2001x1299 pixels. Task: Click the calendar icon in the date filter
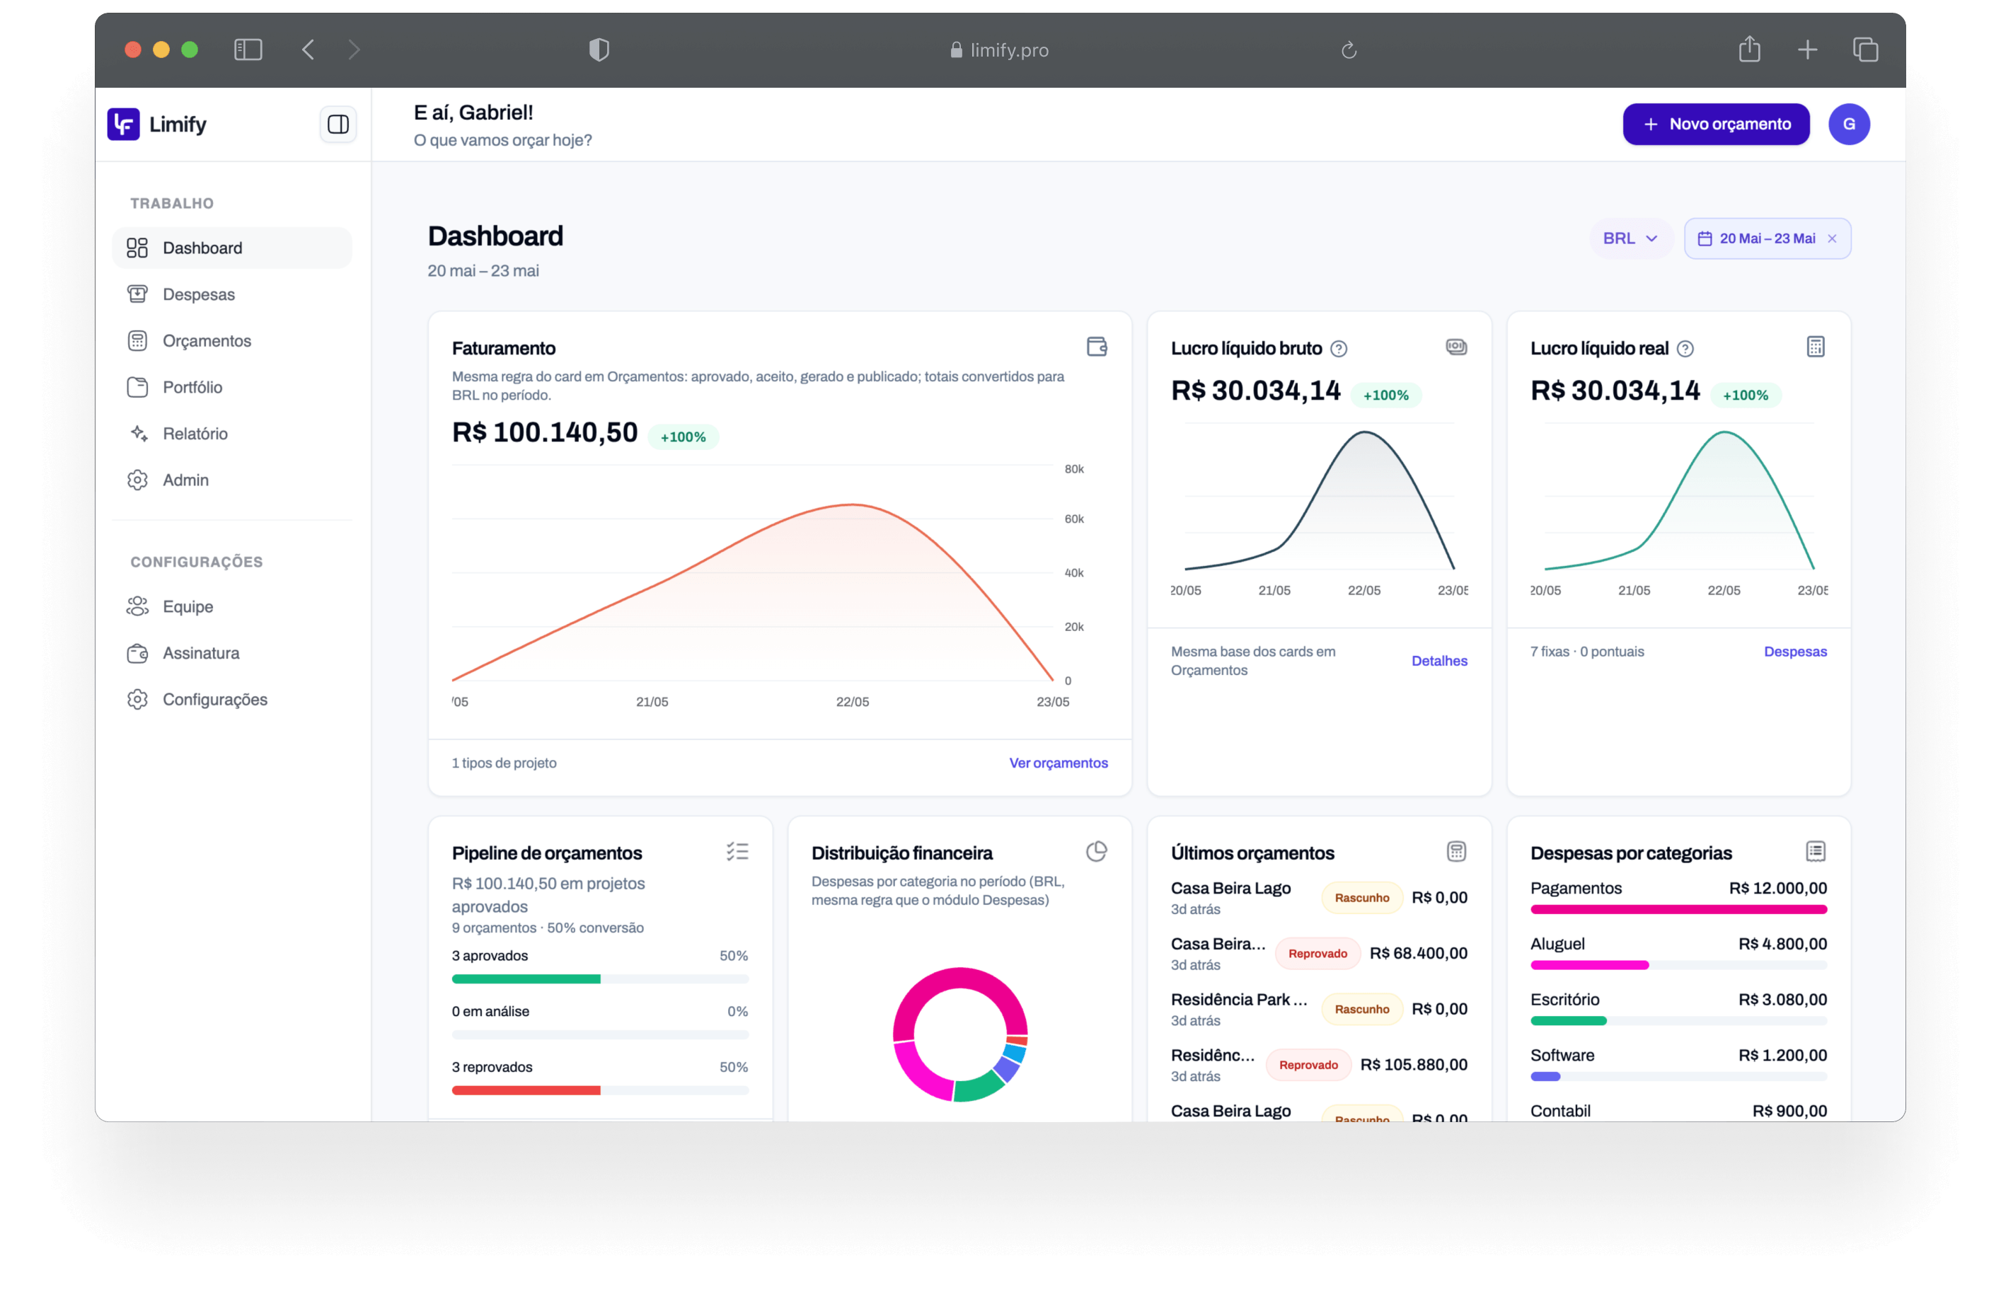click(1705, 238)
